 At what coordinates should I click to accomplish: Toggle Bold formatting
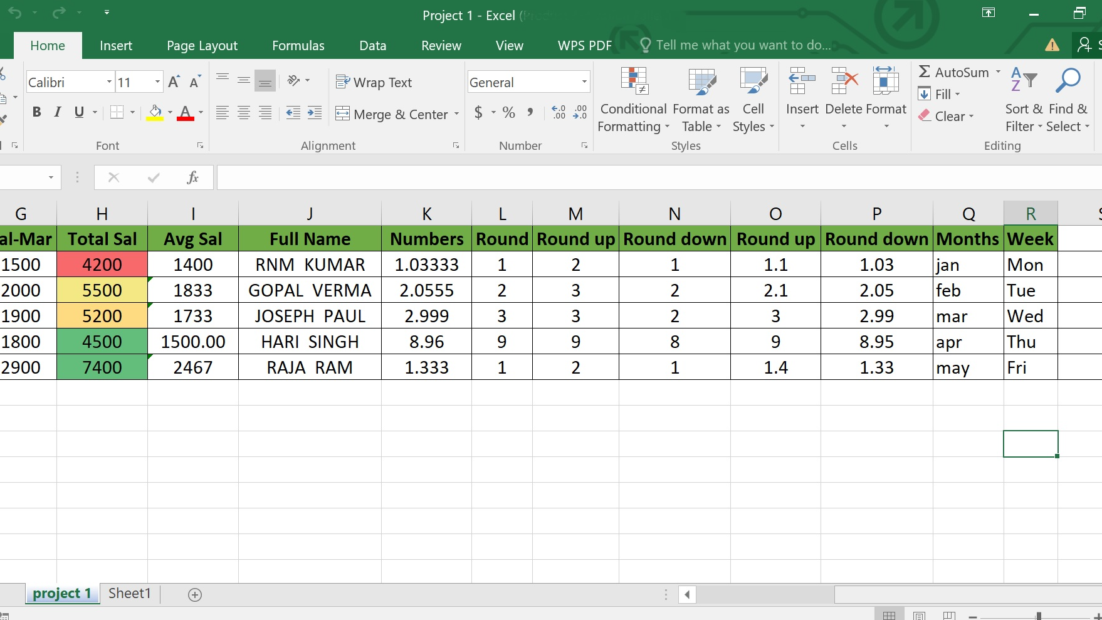click(x=37, y=113)
